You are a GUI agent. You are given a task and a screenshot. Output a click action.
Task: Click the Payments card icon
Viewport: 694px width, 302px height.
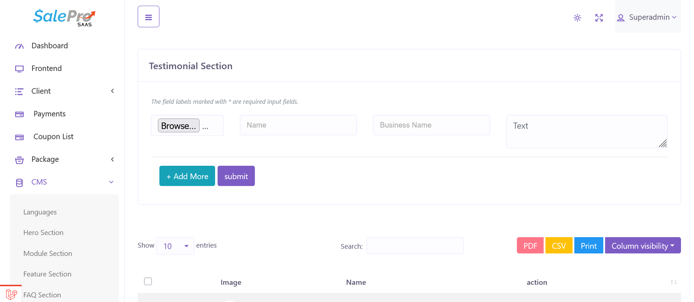point(20,114)
